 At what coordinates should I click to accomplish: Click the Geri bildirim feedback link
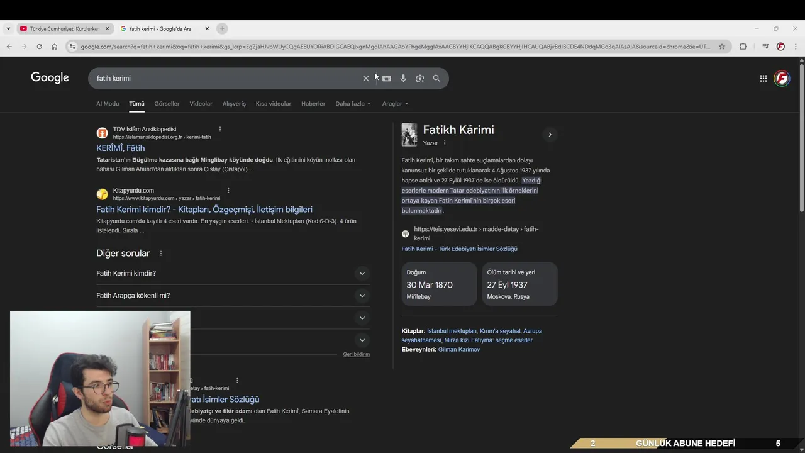pos(356,354)
